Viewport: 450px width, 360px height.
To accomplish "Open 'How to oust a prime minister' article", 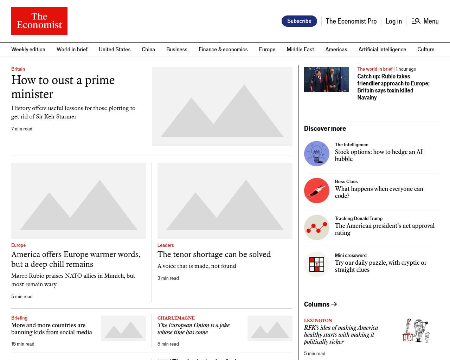I will click(63, 87).
